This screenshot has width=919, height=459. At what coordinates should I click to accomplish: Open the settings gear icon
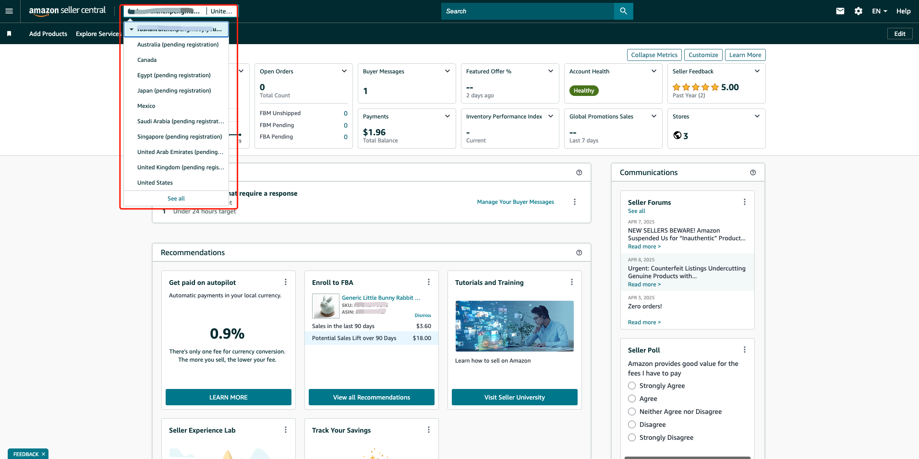coord(859,11)
